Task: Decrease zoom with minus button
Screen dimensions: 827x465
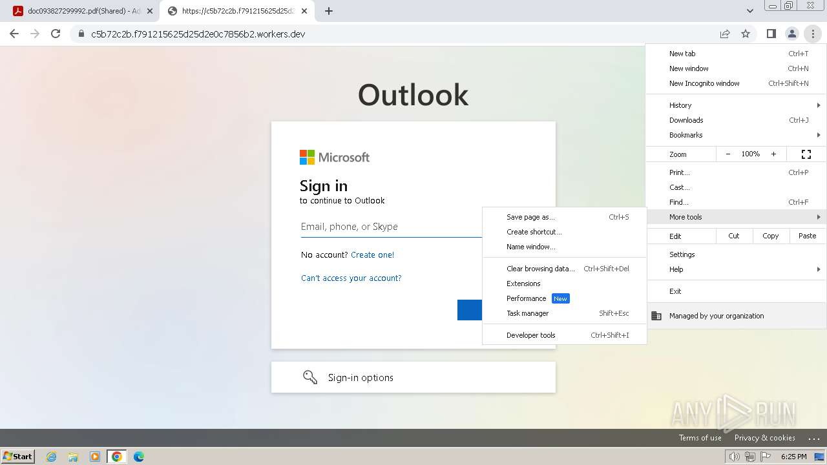Action: click(728, 154)
